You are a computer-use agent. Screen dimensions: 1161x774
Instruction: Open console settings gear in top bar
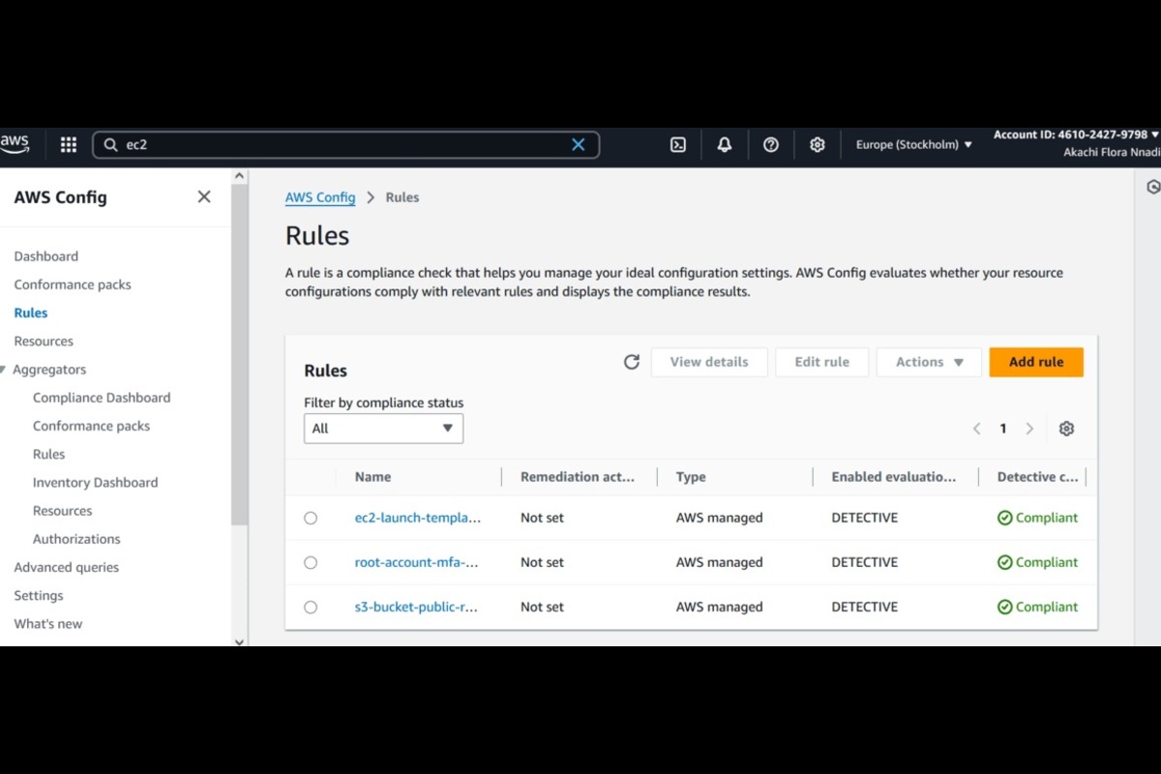pos(818,144)
